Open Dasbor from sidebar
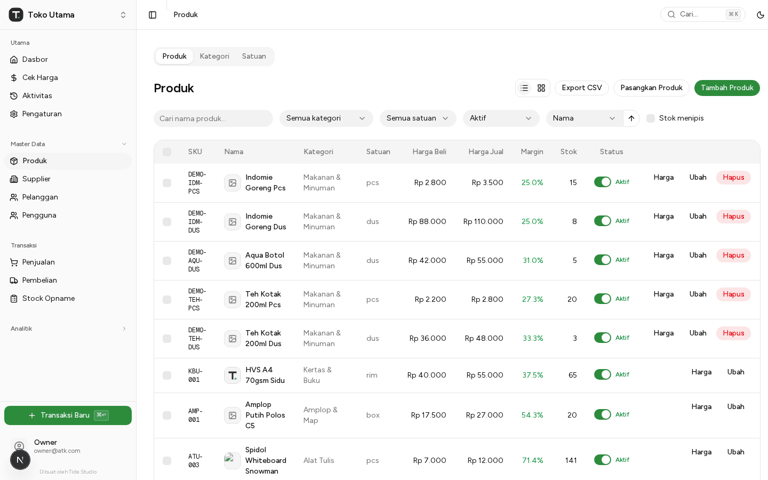This screenshot has height=480, width=768. 68,60
